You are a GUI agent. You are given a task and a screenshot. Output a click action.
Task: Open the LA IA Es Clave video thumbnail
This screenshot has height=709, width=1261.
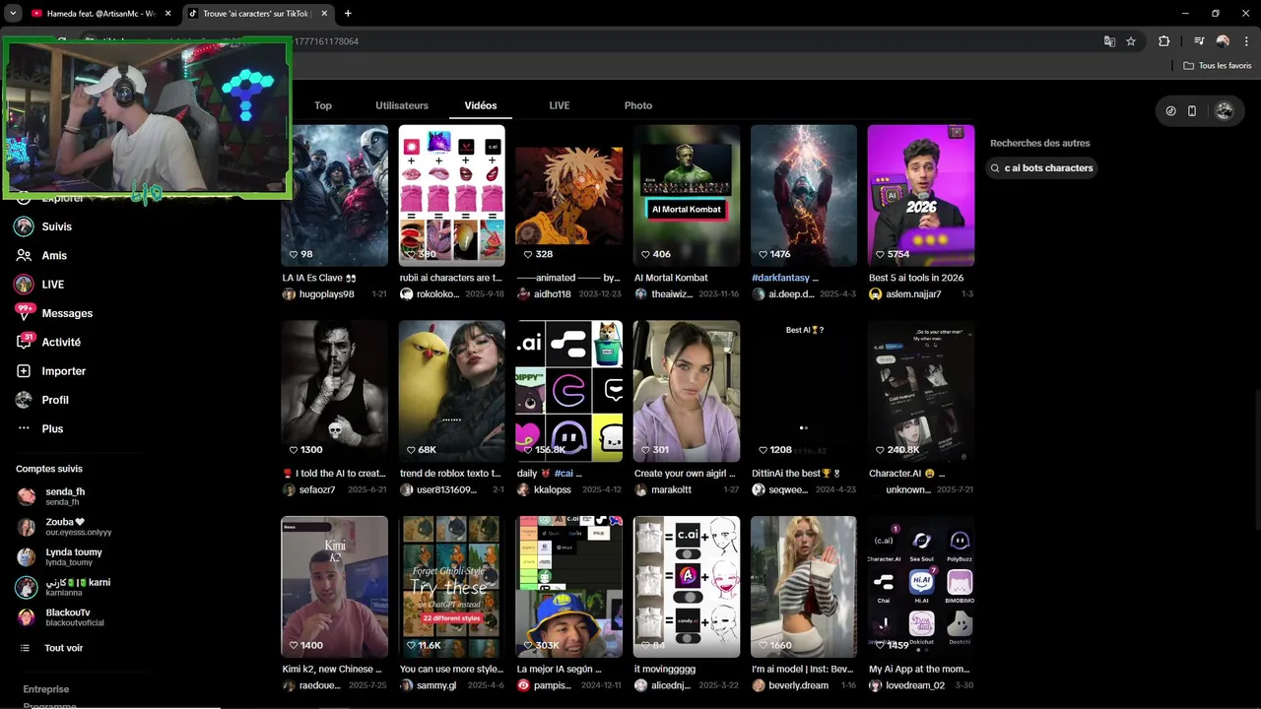[334, 195]
